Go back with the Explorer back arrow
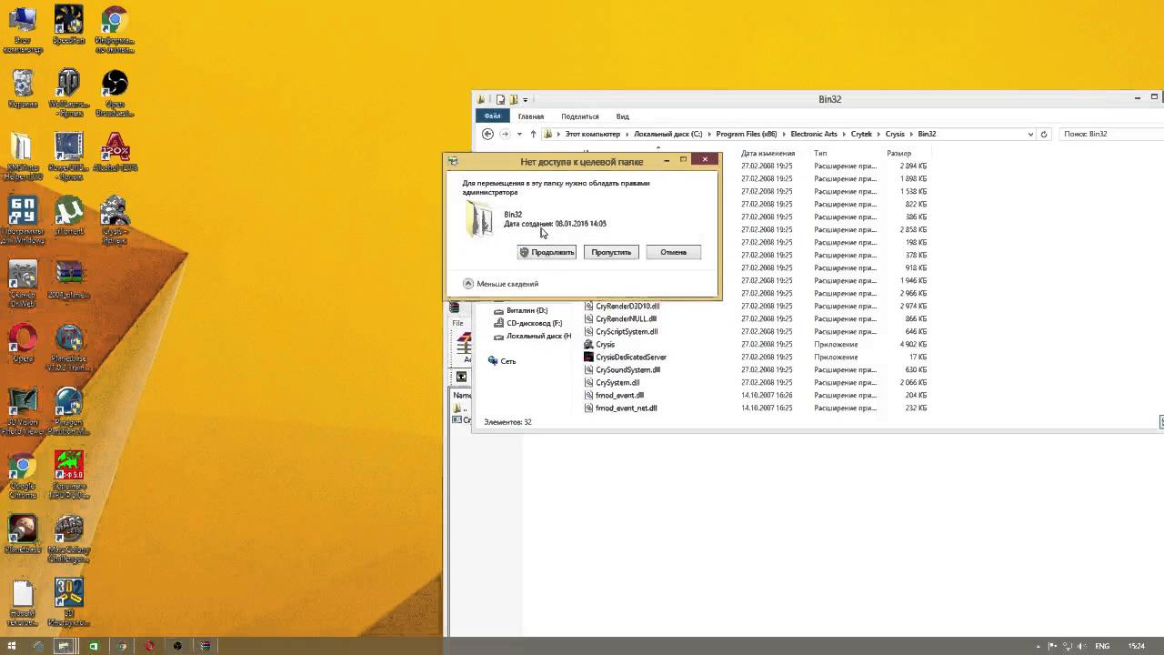1164x655 pixels. pos(487,134)
